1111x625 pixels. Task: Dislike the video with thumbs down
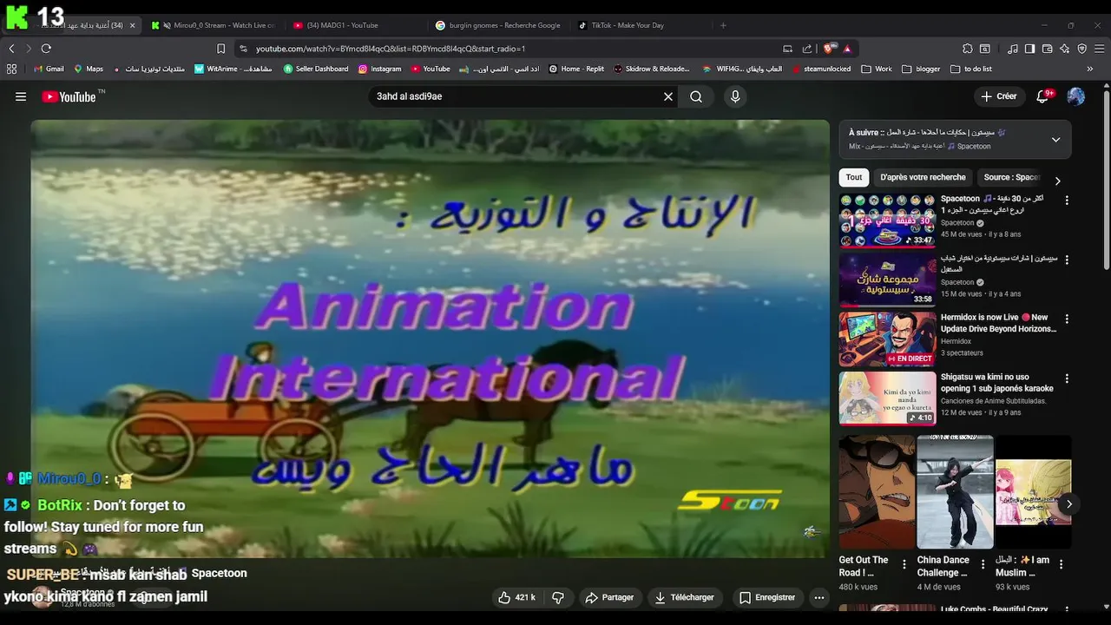pyautogui.click(x=558, y=597)
